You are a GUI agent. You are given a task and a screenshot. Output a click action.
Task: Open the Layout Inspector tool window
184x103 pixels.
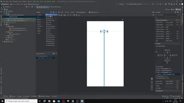tap(176, 96)
